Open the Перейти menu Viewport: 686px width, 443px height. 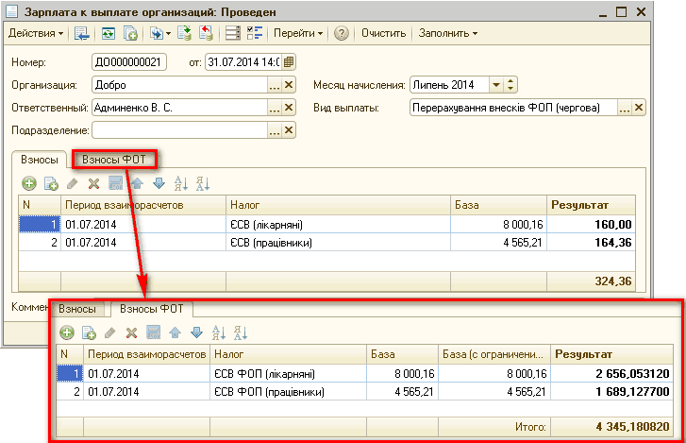pos(298,33)
